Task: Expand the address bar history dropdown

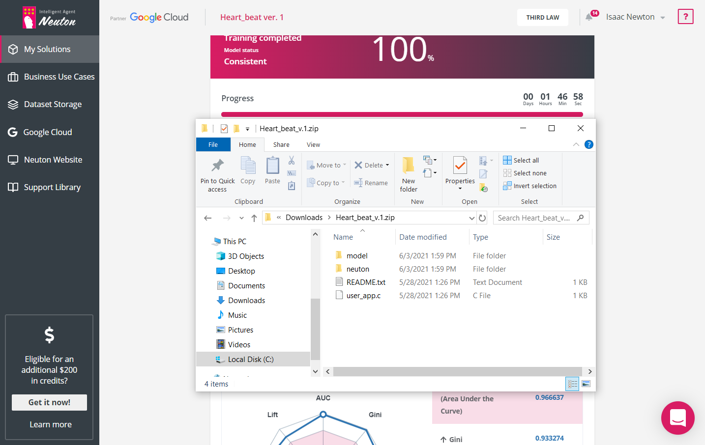Action: click(x=472, y=218)
